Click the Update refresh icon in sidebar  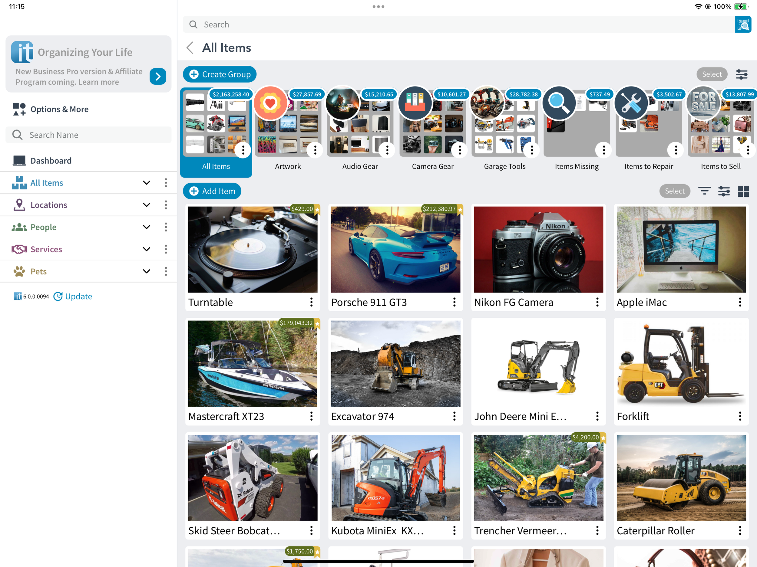[x=58, y=297]
